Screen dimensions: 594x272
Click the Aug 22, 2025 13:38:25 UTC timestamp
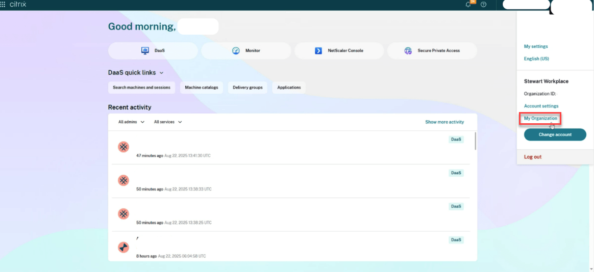pyautogui.click(x=188, y=223)
